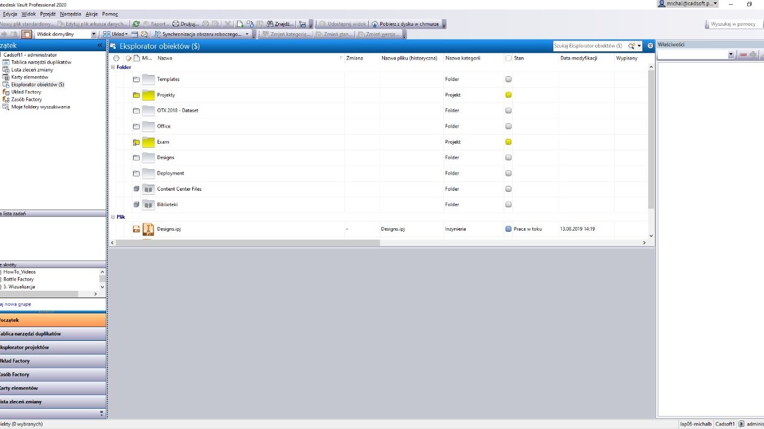Image resolution: width=764 pixels, height=429 pixels.
Task: Click Eksplorator projektów navigation button
Action: tap(53, 347)
